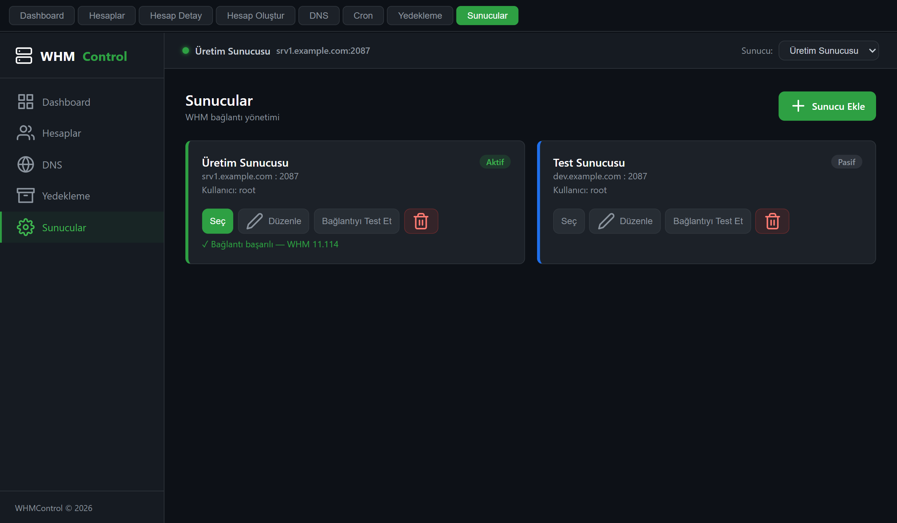Switch to Hesap Detay tab
897x523 pixels.
(x=176, y=16)
